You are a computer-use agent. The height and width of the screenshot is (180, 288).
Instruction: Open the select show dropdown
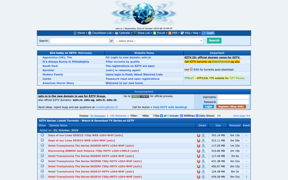tap(159, 41)
